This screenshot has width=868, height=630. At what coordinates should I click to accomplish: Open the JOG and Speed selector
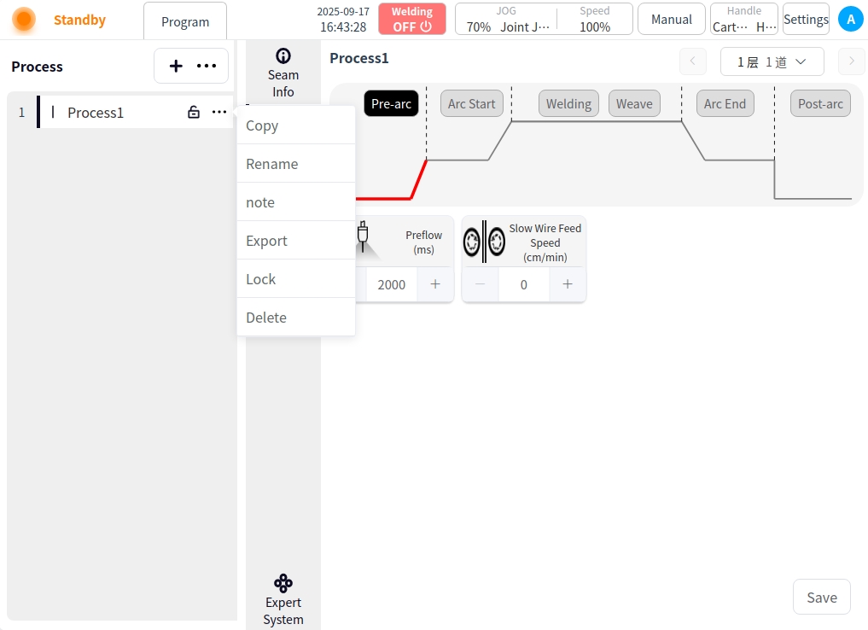click(544, 19)
